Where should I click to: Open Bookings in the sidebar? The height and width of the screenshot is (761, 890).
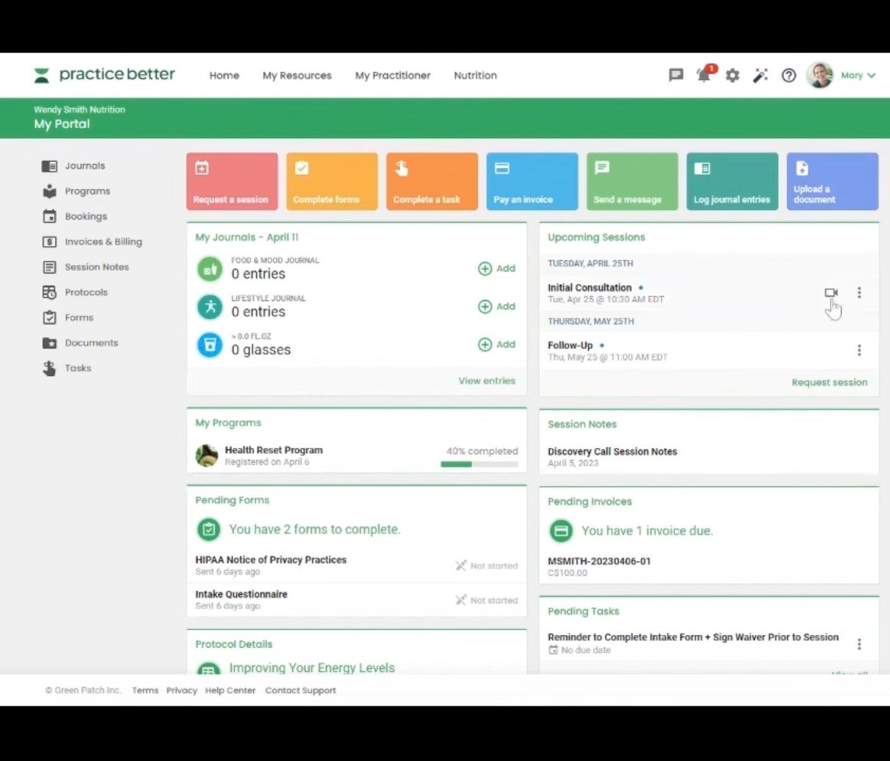74,216
